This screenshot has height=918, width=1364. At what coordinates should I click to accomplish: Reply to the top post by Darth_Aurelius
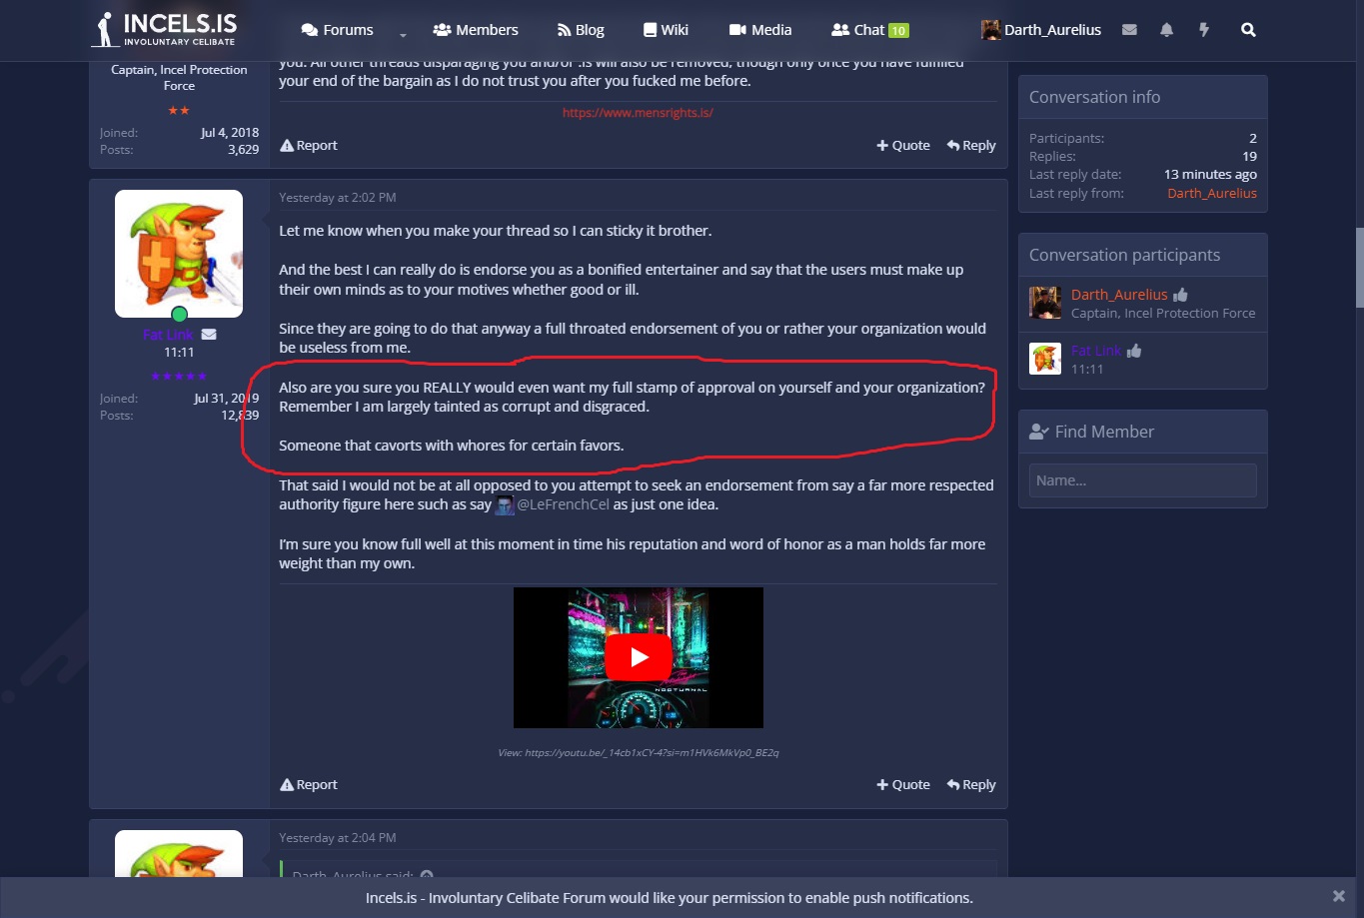pyautogui.click(x=971, y=145)
